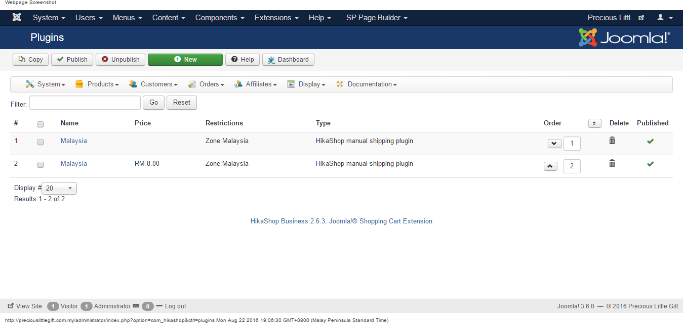Check the first Malaysia row checkbox
Viewport: 683px width, 323px height.
click(41, 142)
